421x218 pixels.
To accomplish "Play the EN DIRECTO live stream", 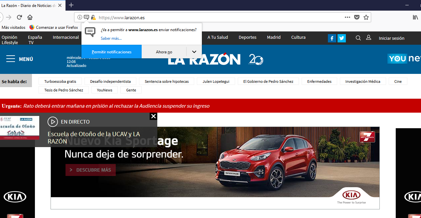I will pyautogui.click(x=53, y=122).
